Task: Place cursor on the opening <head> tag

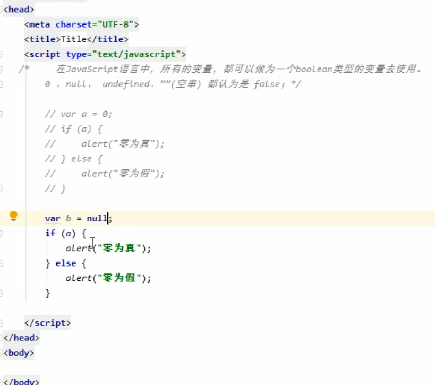Action: point(19,10)
